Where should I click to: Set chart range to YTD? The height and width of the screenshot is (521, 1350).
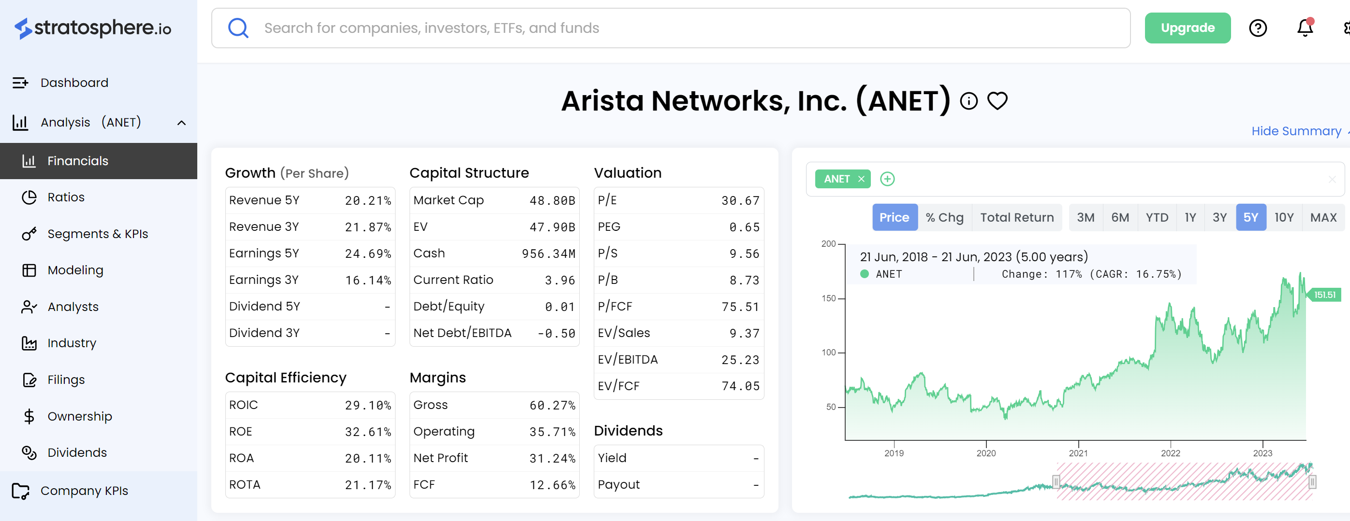point(1157,217)
